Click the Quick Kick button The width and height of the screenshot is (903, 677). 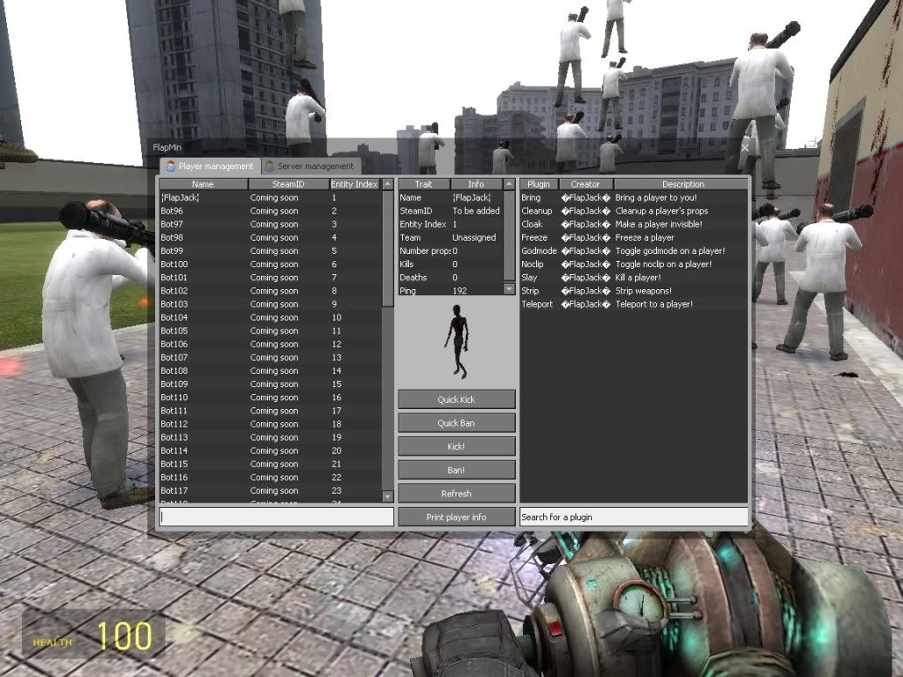tap(456, 399)
